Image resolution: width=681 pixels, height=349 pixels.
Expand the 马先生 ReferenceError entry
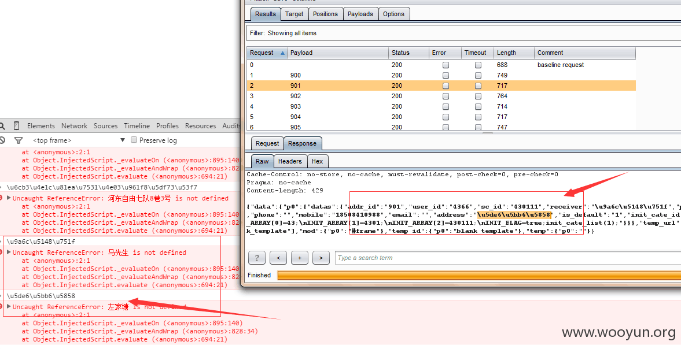pos(9,252)
